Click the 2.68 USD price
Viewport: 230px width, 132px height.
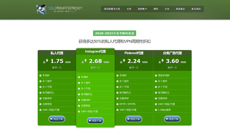[x=95, y=61]
